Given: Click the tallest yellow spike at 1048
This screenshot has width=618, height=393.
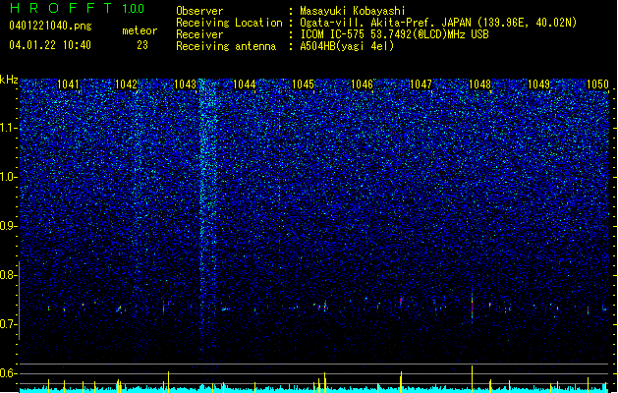Looking at the screenshot, I should point(472,379).
